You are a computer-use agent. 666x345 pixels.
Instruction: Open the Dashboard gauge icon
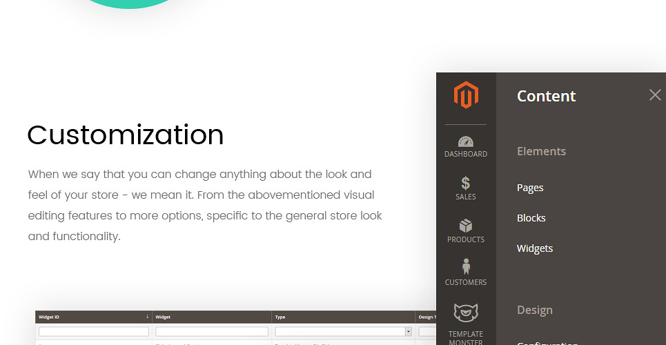pos(466,141)
